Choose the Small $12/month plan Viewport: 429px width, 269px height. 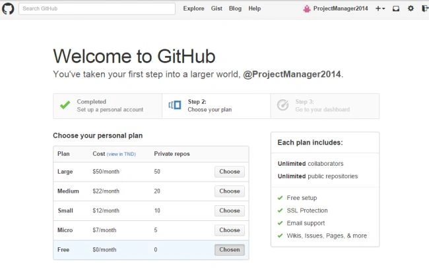coord(230,210)
